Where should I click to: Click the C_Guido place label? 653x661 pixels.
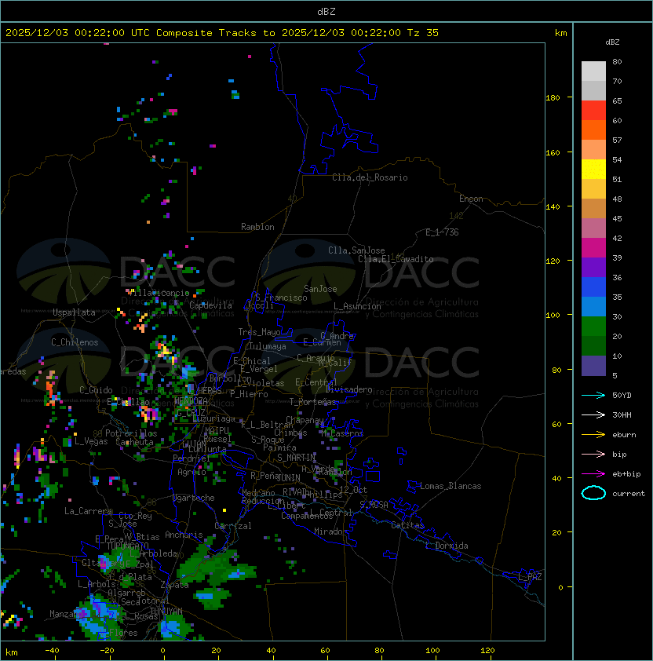coord(96,390)
